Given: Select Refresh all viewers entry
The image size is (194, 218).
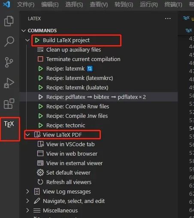Looking at the screenshot, I should point(69,182).
